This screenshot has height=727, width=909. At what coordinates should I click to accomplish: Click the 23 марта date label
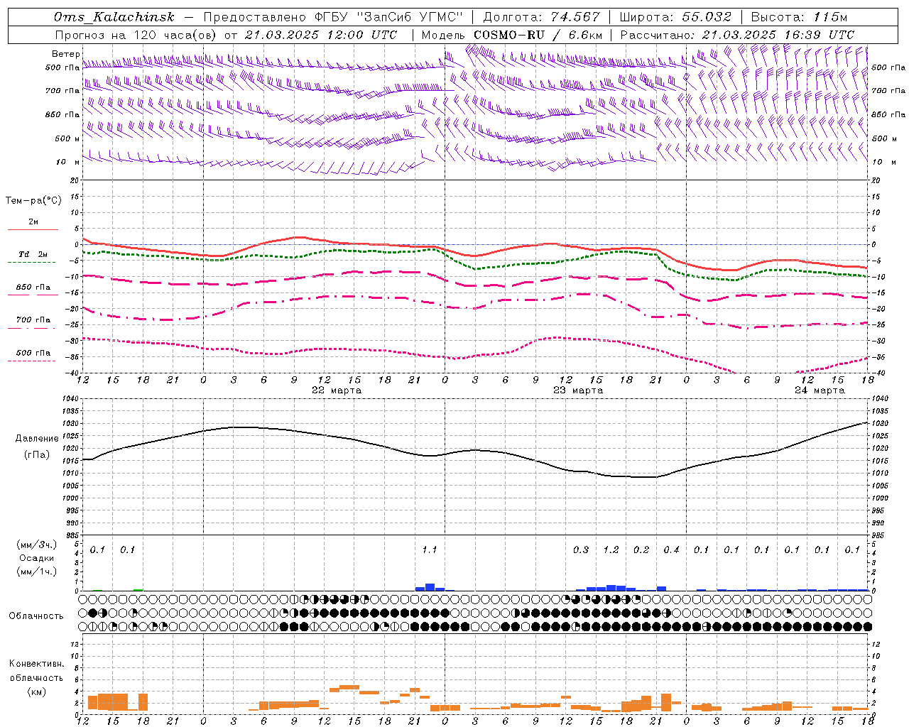[x=578, y=390]
